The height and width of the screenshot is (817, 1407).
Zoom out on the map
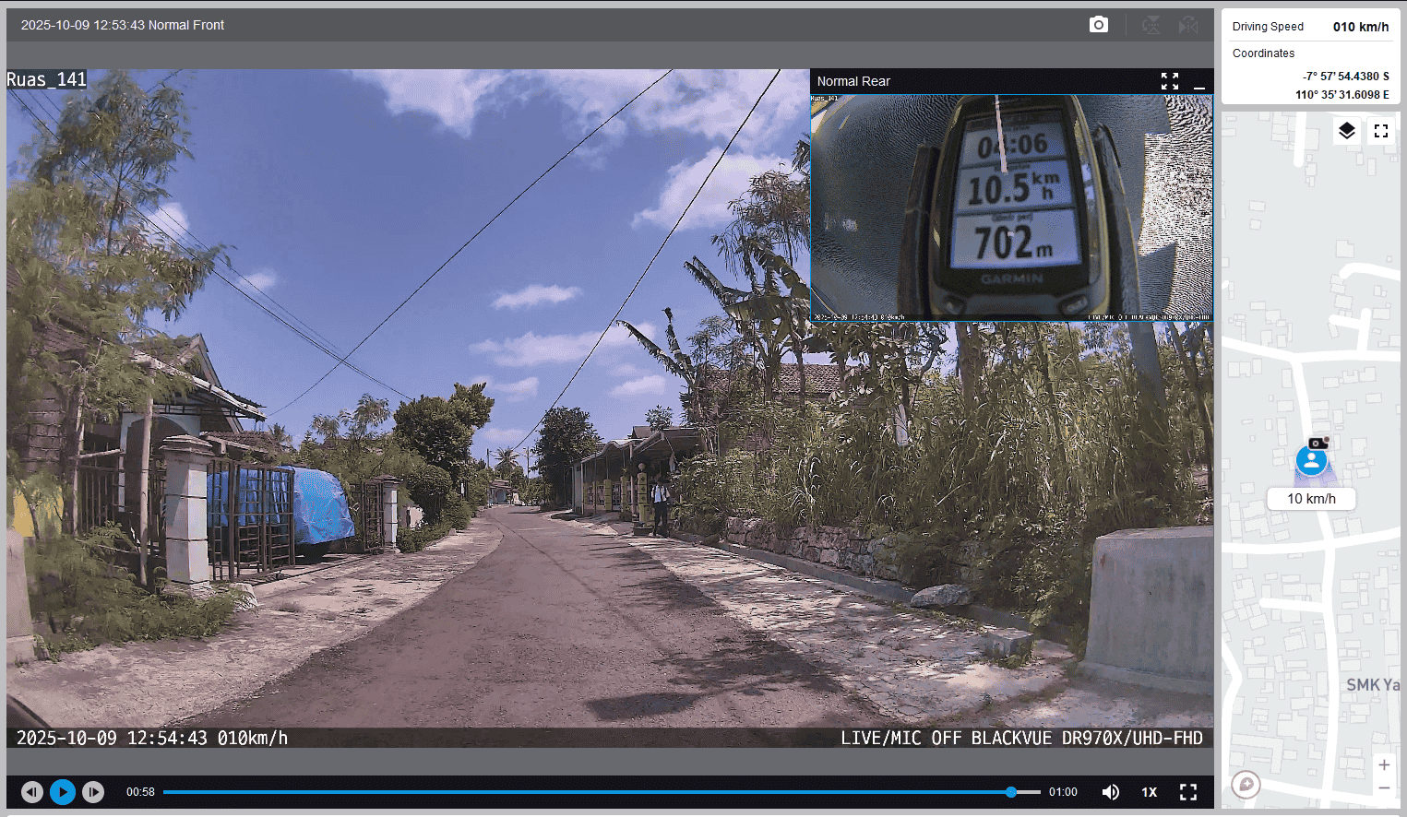pyautogui.click(x=1383, y=788)
